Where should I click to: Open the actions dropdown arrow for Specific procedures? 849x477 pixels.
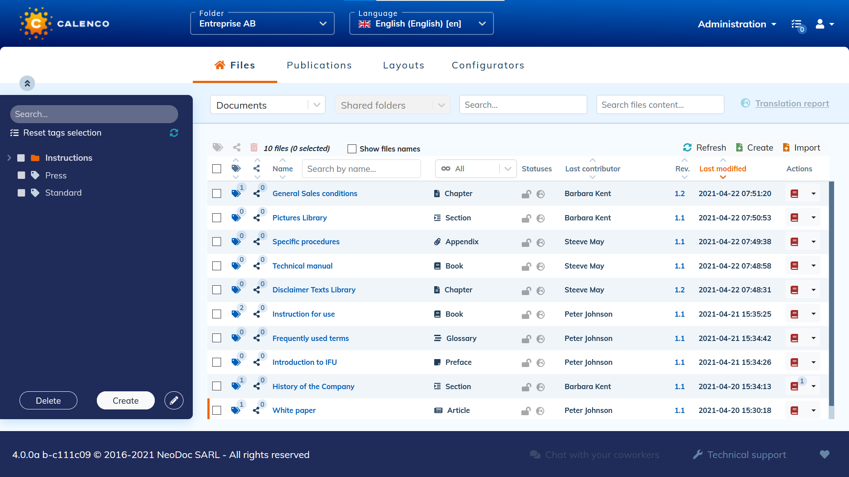coord(813,242)
